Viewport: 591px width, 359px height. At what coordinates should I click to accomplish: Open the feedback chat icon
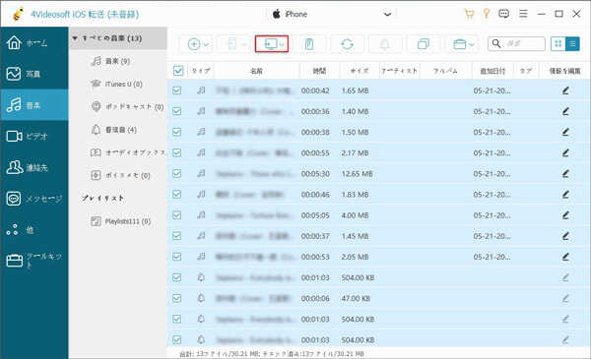(503, 14)
